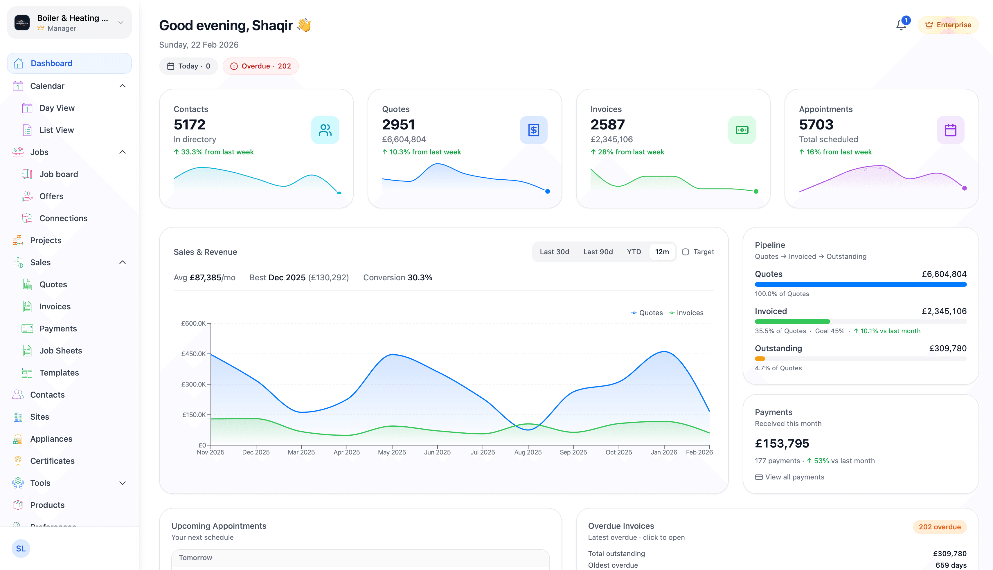Click the Appliances sidebar icon
The image size is (993, 570).
pyautogui.click(x=18, y=439)
